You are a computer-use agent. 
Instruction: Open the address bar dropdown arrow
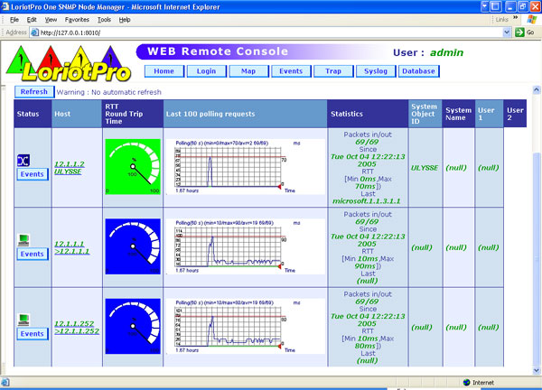click(507, 32)
